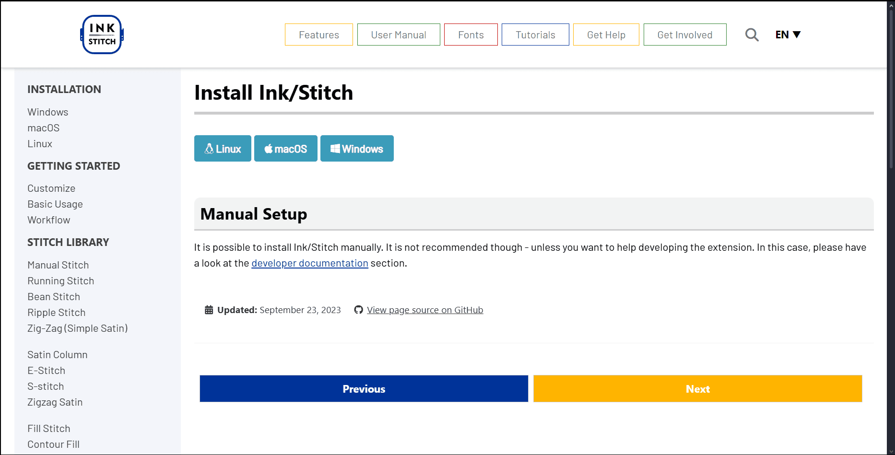
Task: View page source on GitHub
Action: point(425,310)
